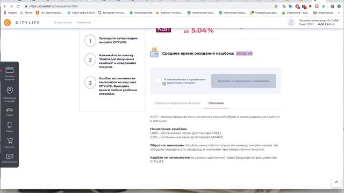Switch to Правила совершения покупок tab
The width and height of the screenshot is (344, 193).
[x=177, y=103]
